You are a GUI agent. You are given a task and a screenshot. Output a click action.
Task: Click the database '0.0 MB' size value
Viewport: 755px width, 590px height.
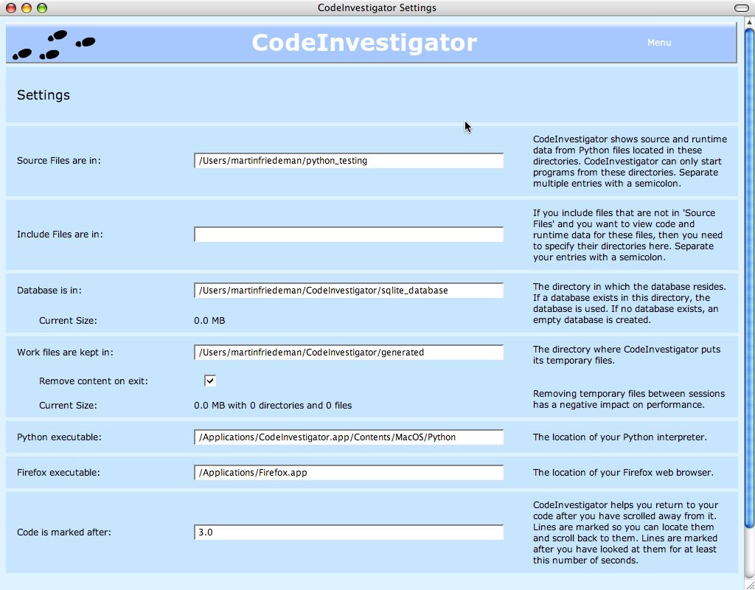(x=209, y=320)
